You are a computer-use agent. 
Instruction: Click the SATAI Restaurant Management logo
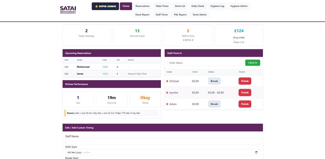coord(68,10)
